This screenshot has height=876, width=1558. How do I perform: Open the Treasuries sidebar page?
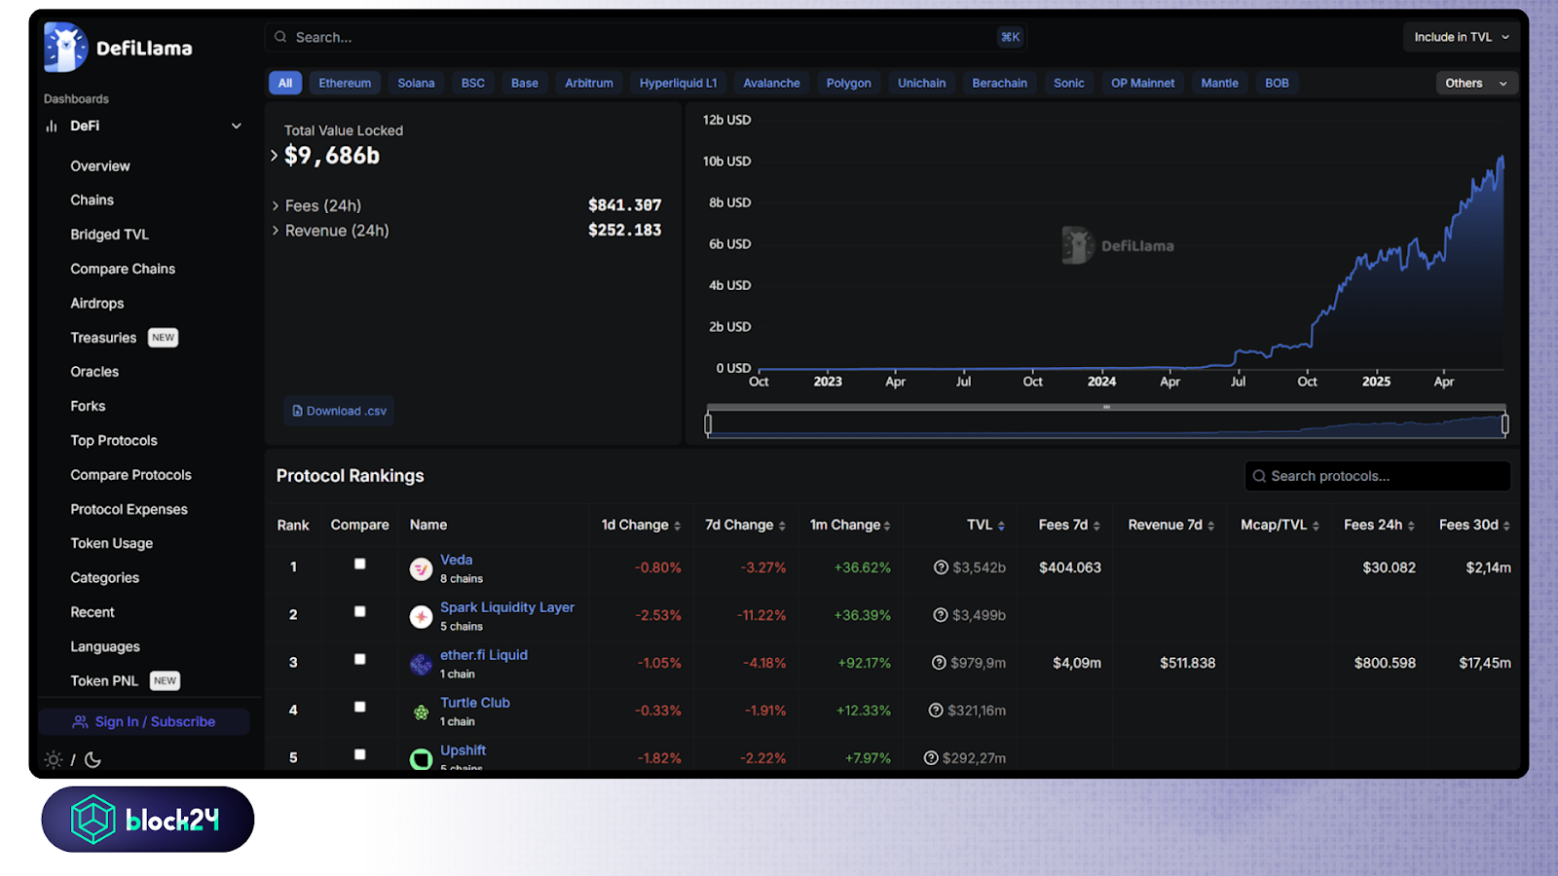[103, 338]
